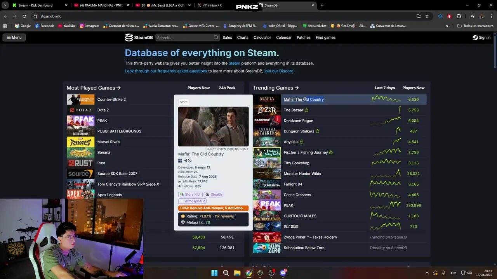Open Tom Clancy's Rainbow Six Siege X
Image resolution: width=497 pixels, height=279 pixels.
point(128,184)
